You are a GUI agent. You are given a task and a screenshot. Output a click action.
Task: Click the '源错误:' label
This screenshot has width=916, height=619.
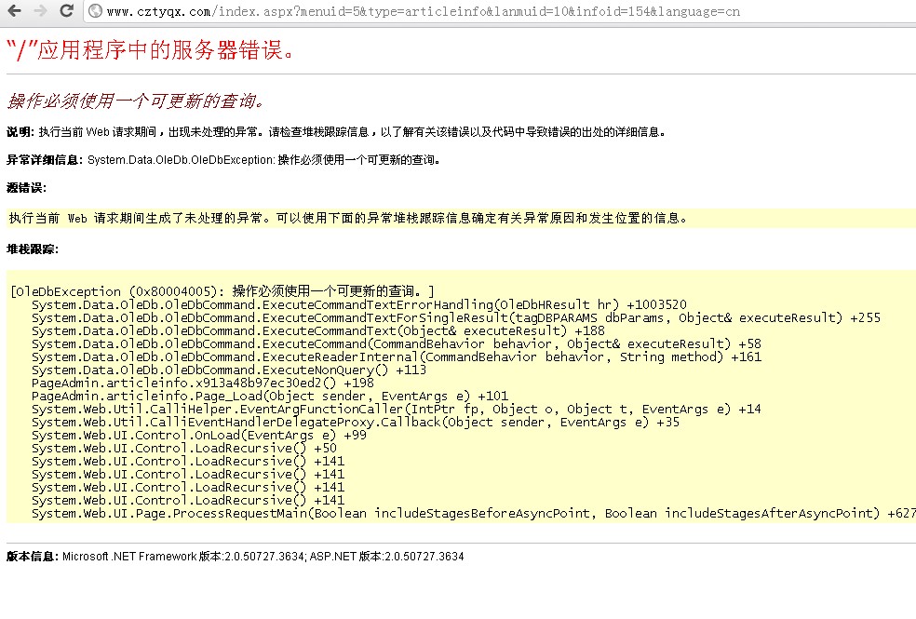[26, 188]
